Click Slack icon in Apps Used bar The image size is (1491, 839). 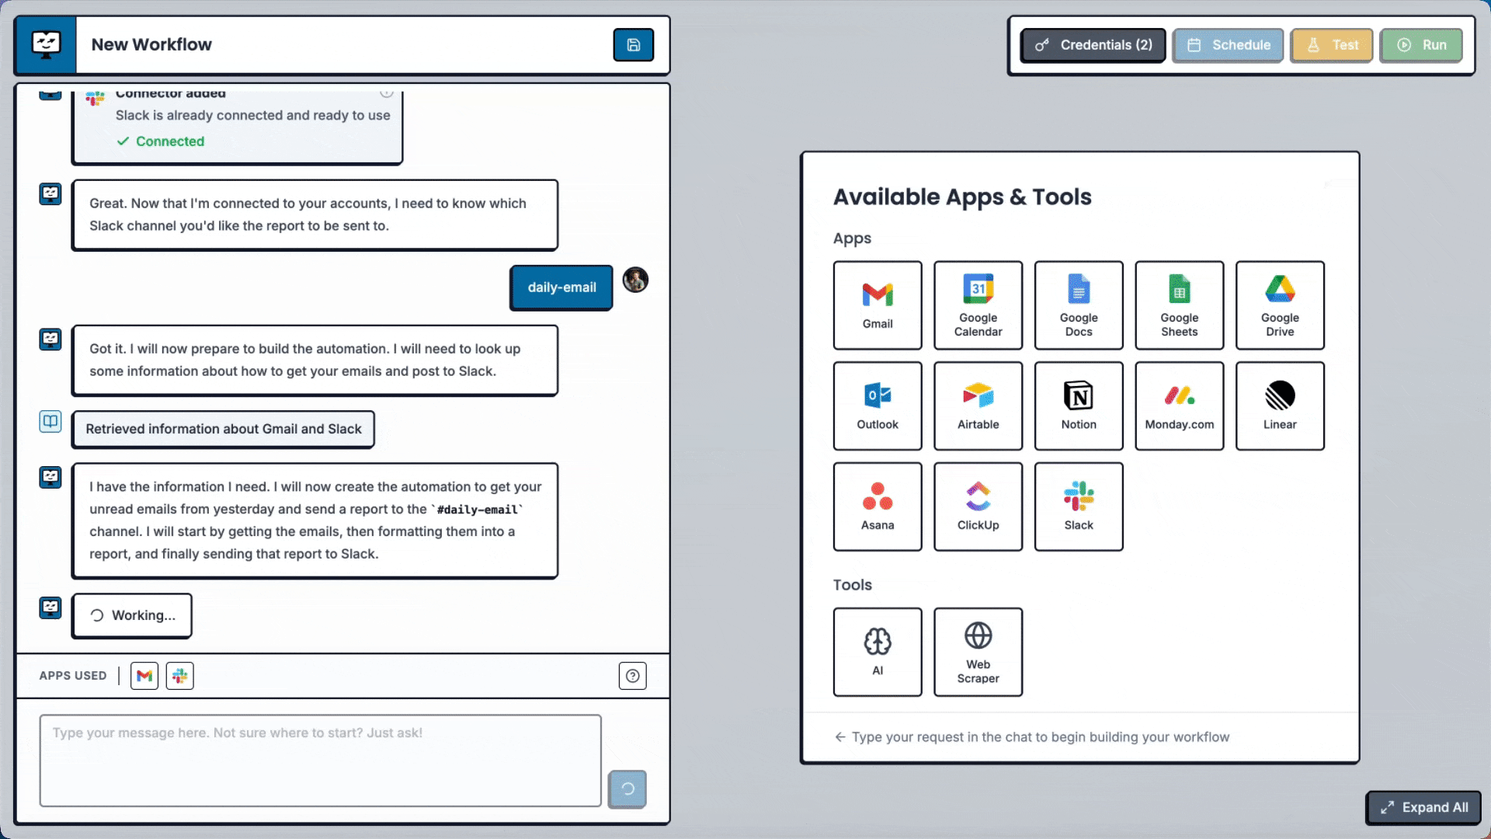(180, 676)
